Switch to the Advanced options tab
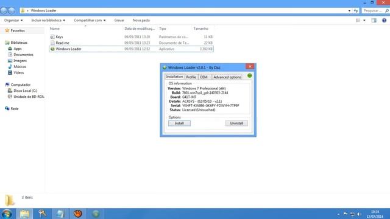390x219 pixels. click(227, 77)
